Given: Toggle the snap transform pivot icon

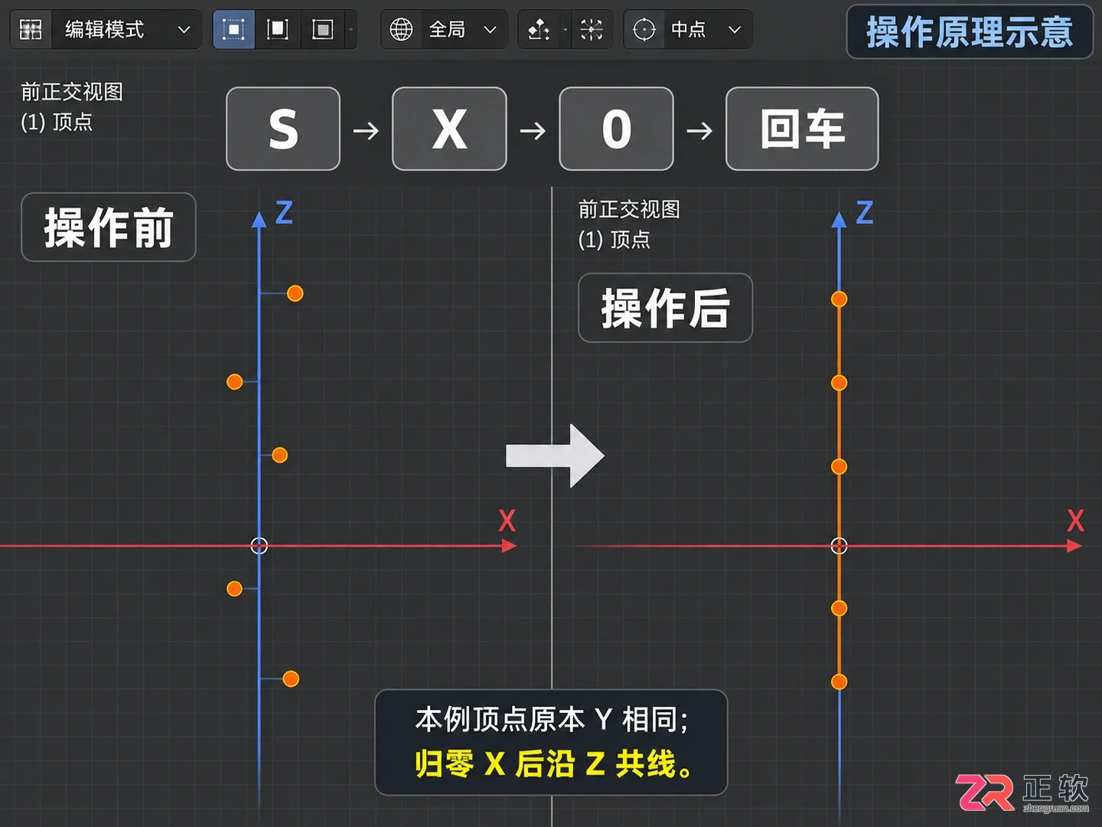Looking at the screenshot, I should (x=539, y=30).
